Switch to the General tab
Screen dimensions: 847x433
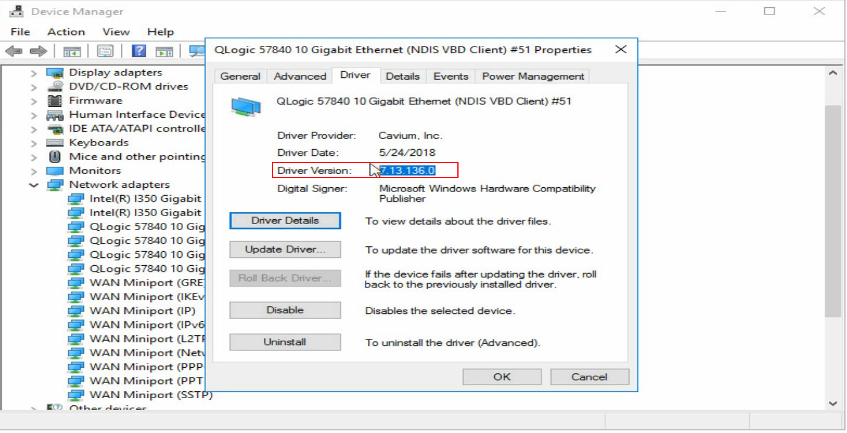coord(240,76)
